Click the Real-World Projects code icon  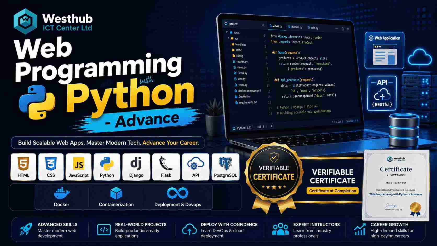pyautogui.click(x=104, y=230)
